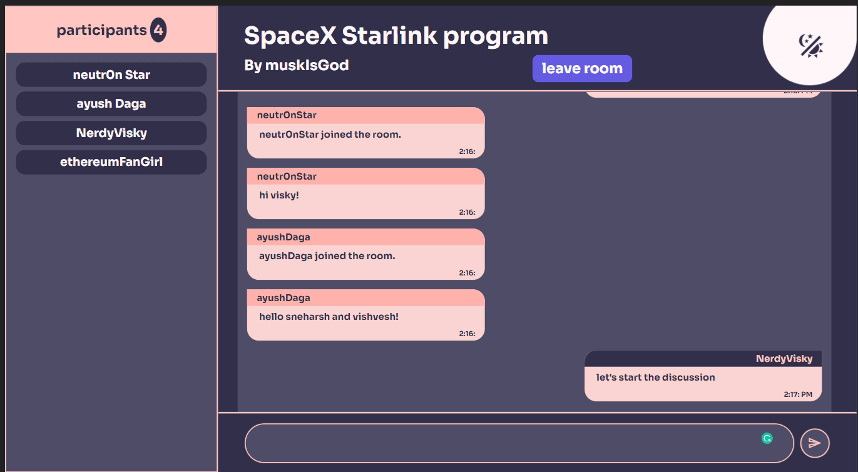Click message 'neutrOnStar joined the room.'
The width and height of the screenshot is (858, 472).
coord(330,134)
